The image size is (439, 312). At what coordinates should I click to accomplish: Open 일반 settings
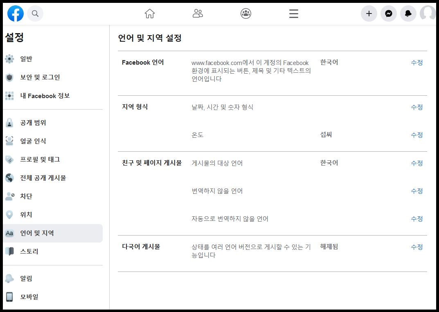pyautogui.click(x=26, y=59)
